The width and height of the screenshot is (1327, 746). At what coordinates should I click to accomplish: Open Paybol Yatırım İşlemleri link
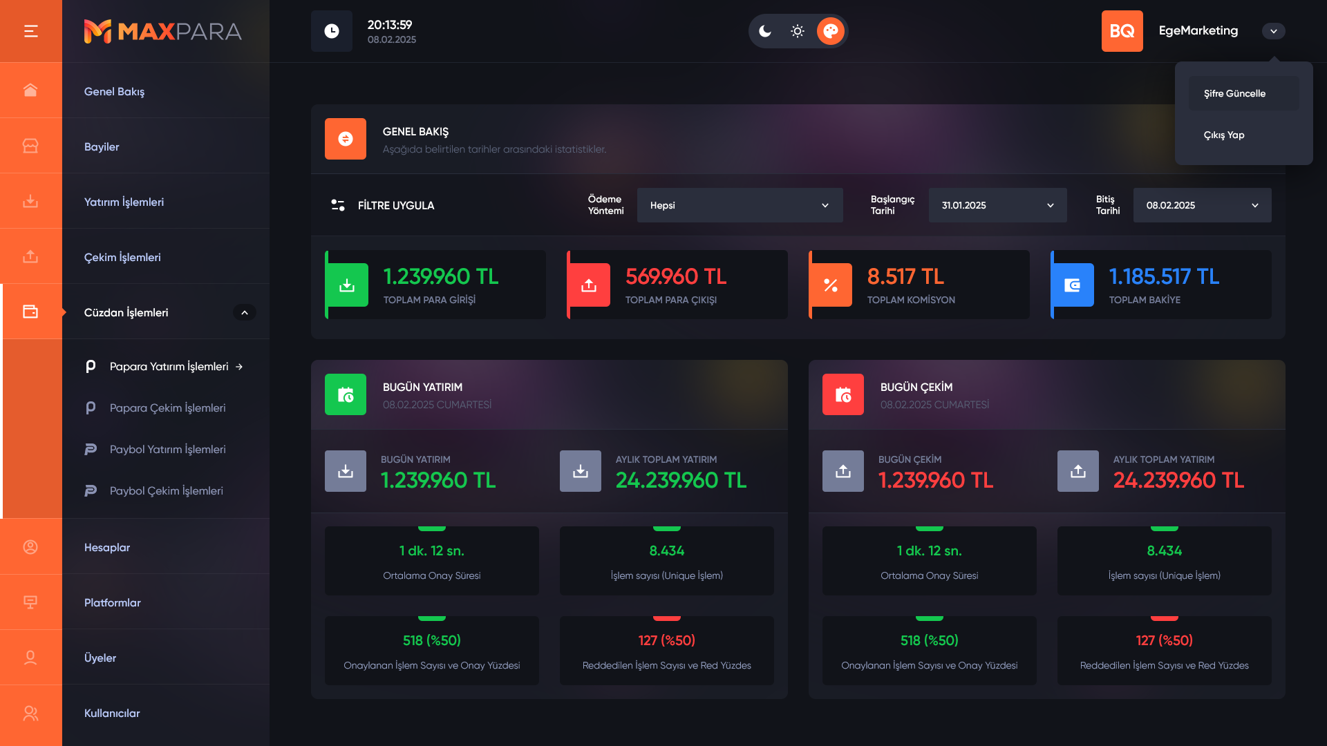tap(167, 449)
